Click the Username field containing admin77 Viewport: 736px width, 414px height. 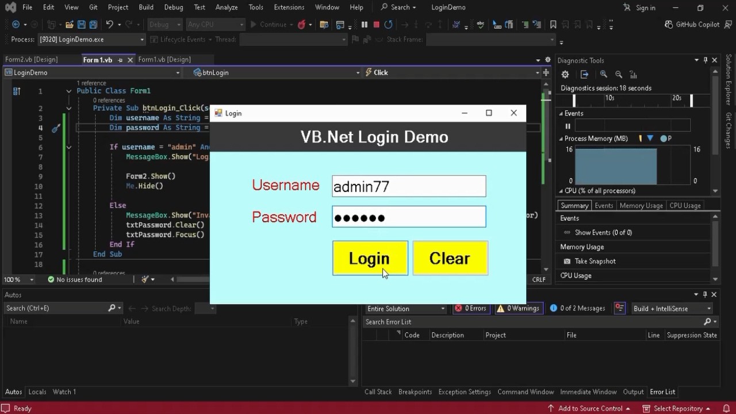[409, 186]
